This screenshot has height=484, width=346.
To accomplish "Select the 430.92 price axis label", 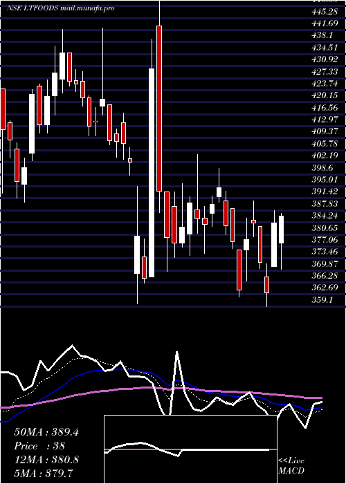I will pyautogui.click(x=325, y=59).
